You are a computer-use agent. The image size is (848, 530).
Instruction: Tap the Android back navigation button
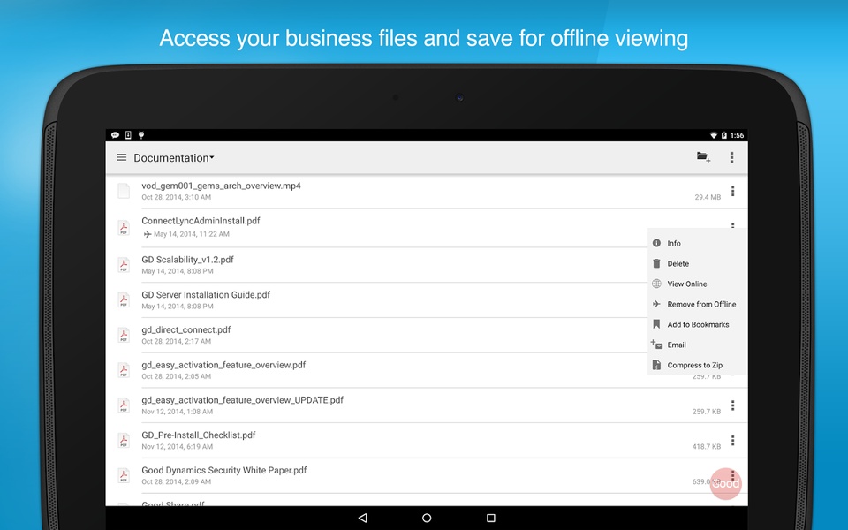click(x=363, y=518)
